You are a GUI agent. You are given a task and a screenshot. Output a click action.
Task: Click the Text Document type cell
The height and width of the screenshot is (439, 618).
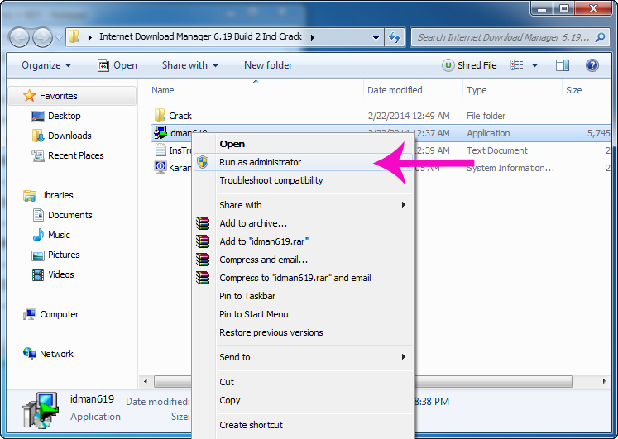pyautogui.click(x=497, y=150)
